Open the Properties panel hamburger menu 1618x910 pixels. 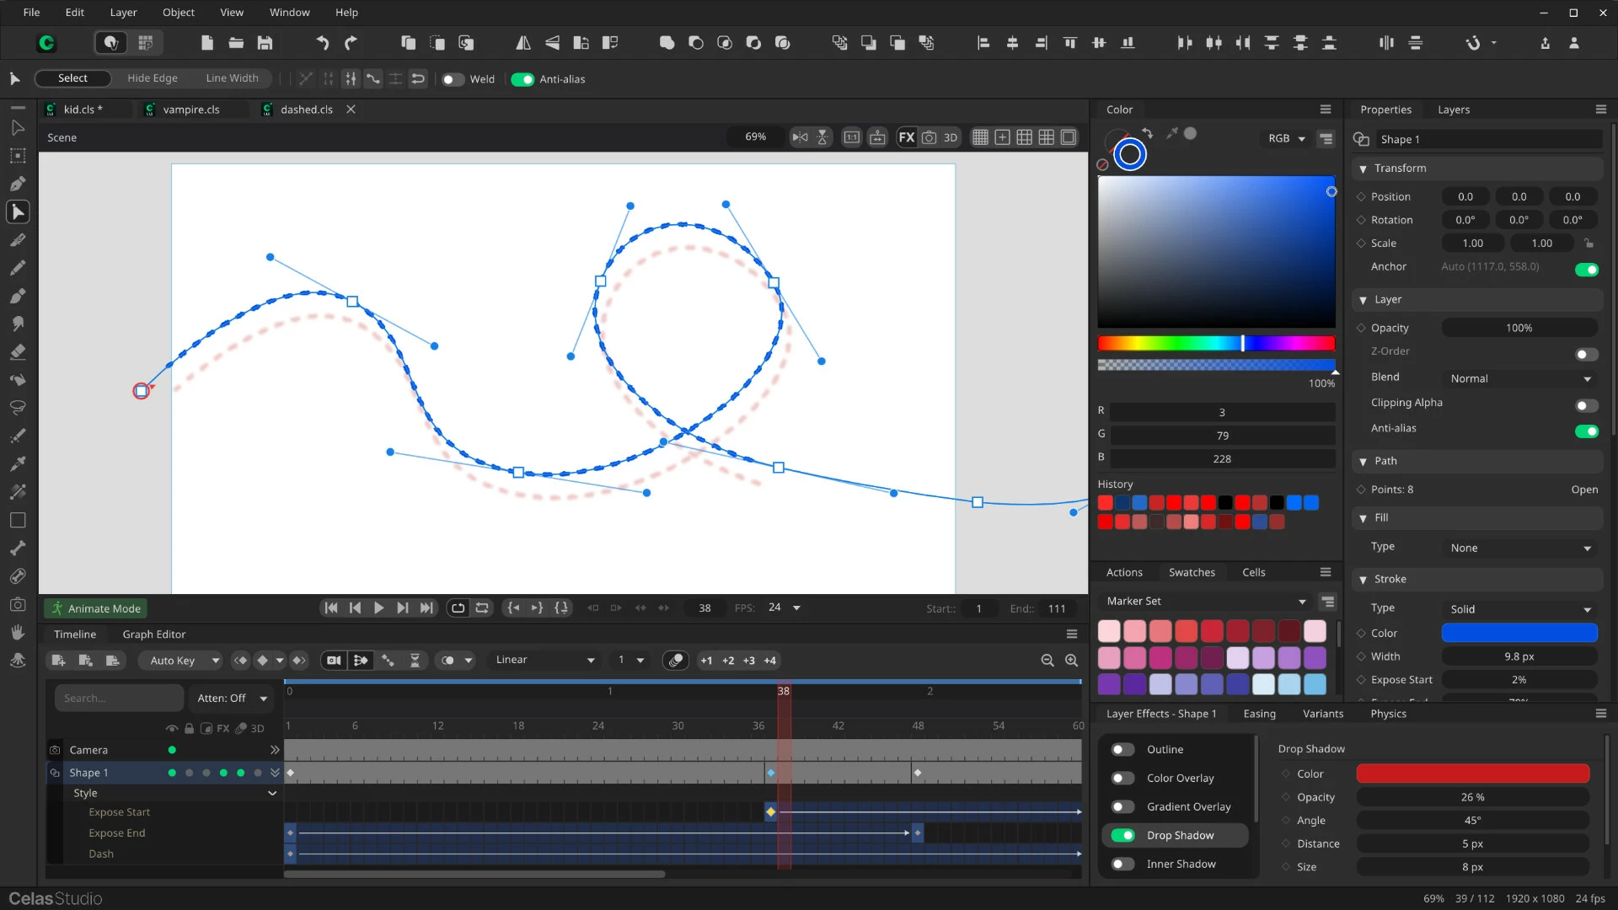tap(1601, 110)
